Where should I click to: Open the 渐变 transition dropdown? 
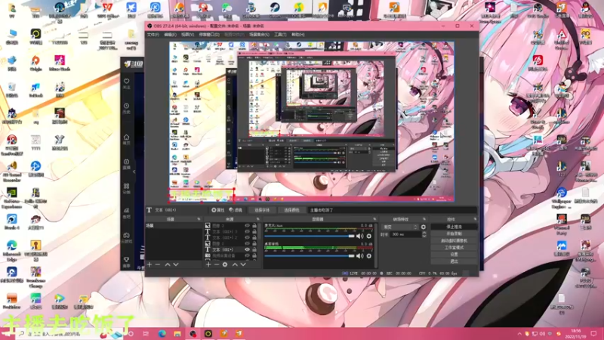point(399,227)
